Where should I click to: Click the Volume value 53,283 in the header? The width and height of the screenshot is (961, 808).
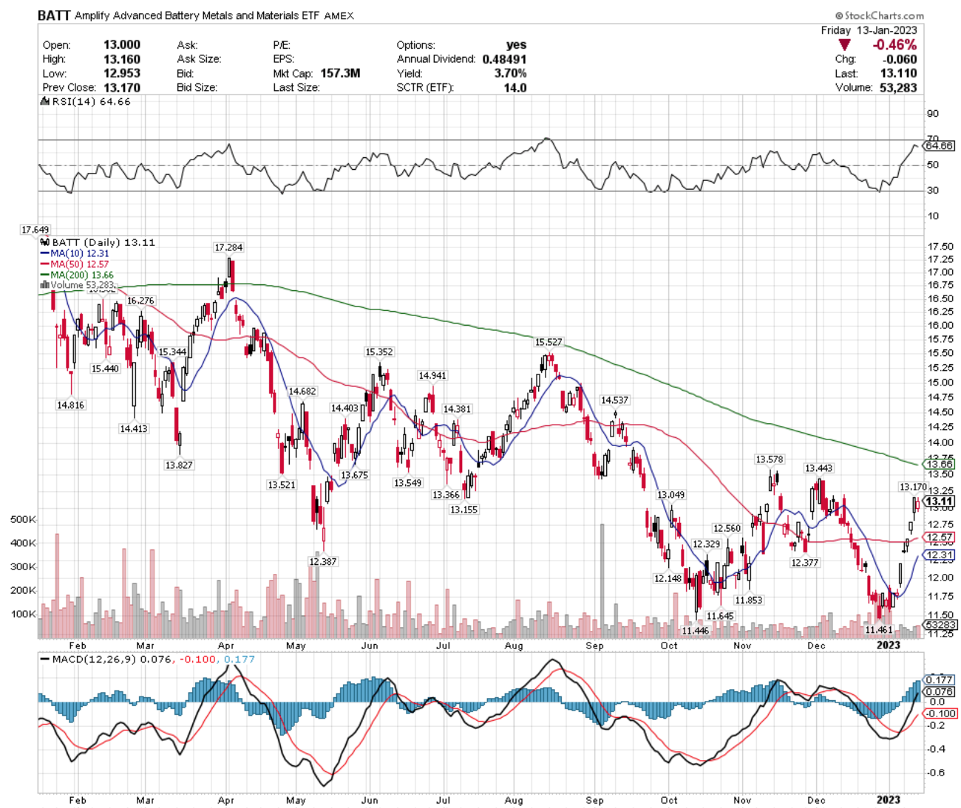click(897, 87)
